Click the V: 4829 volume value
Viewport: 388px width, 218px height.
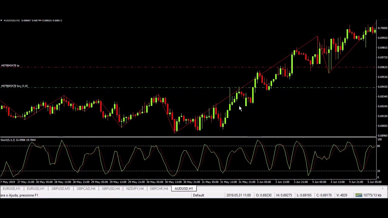[x=342, y=195]
